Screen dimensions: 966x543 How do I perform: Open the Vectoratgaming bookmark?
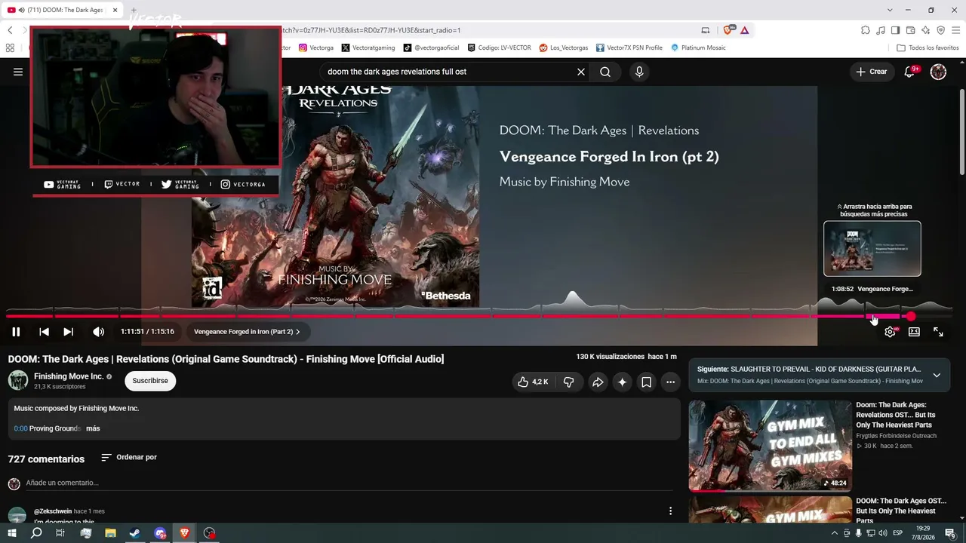coord(368,48)
